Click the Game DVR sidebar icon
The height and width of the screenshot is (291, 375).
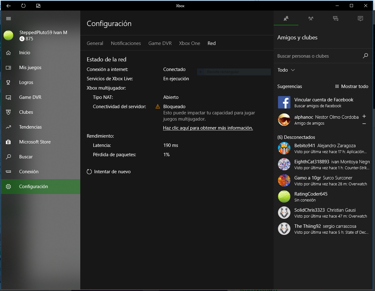pyautogui.click(x=8, y=97)
